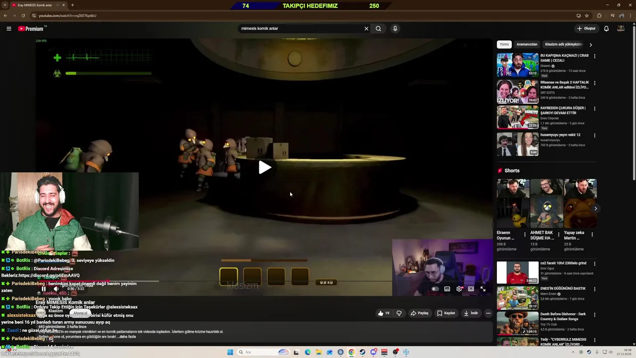Viewport: 636px width, 358px height.
Task: Open the 'Elraenn Oyunun' short
Action: 513,203
